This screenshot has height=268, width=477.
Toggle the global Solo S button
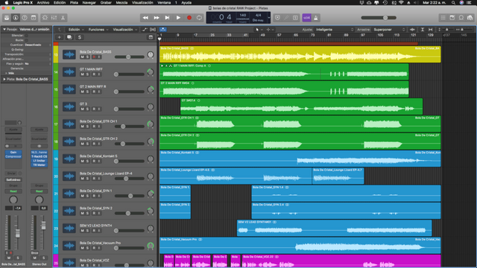[80, 37]
